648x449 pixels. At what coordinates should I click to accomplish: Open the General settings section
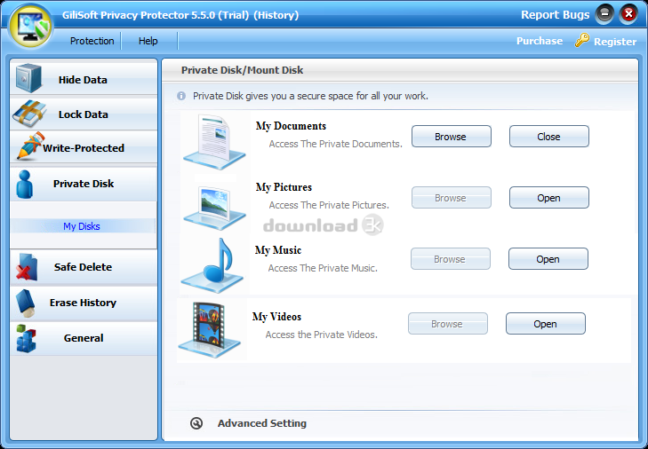[84, 338]
